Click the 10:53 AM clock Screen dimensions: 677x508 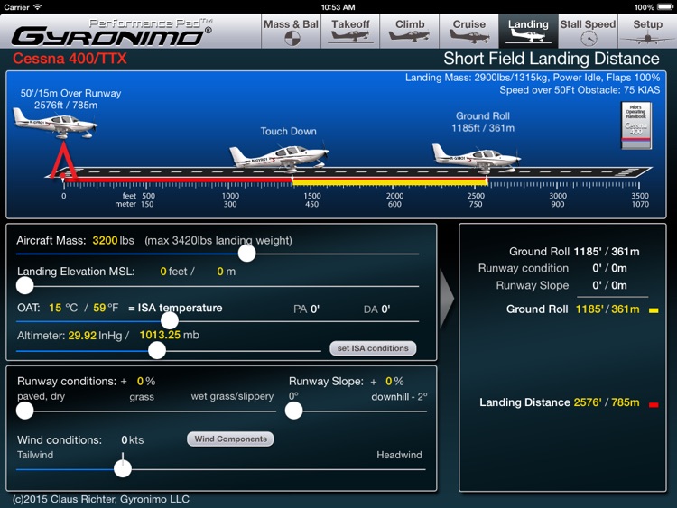pos(338,7)
